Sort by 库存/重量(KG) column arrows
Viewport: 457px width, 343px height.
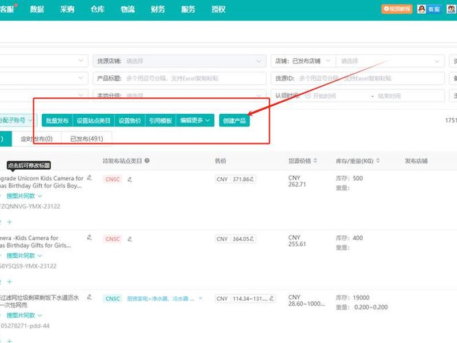tap(378, 161)
